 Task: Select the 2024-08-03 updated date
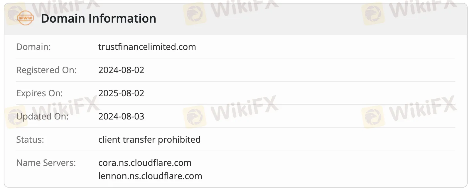click(121, 117)
